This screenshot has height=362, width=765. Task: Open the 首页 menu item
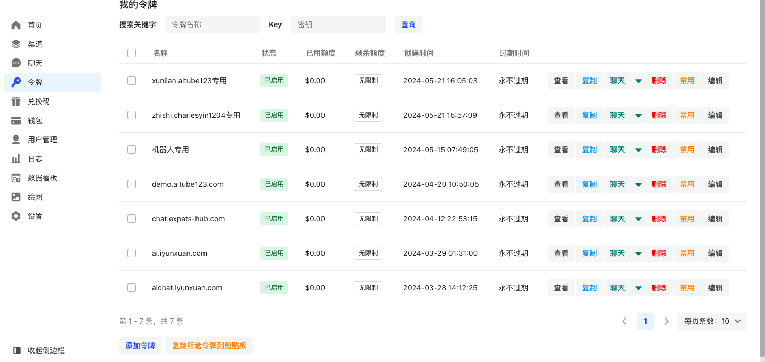coord(34,24)
